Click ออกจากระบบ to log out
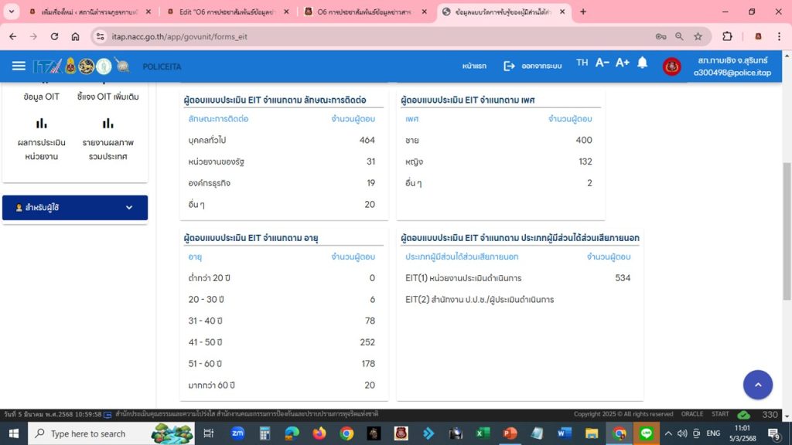 [x=532, y=66]
